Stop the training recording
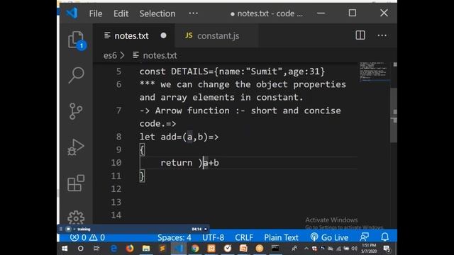 (68, 229)
